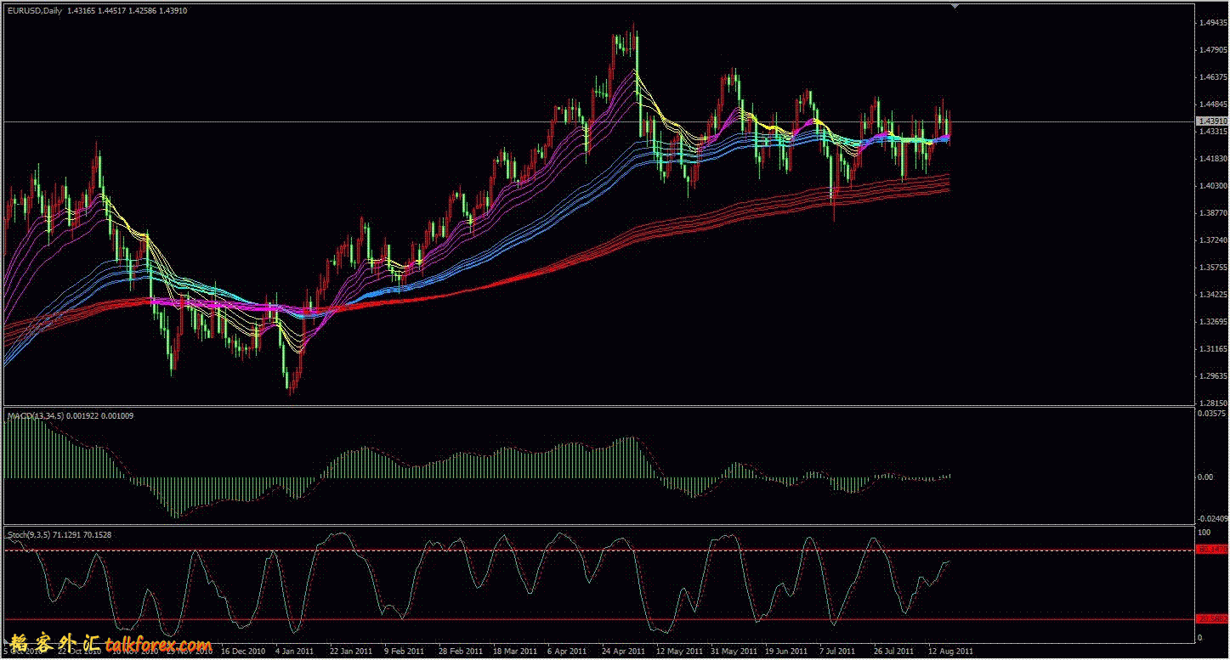Click the 1.37240 price scale label
1230x660 pixels.
tap(1212, 240)
